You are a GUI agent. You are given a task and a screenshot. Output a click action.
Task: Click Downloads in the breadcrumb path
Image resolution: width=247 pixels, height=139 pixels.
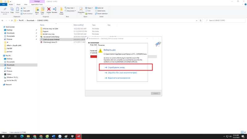coord(30,20)
